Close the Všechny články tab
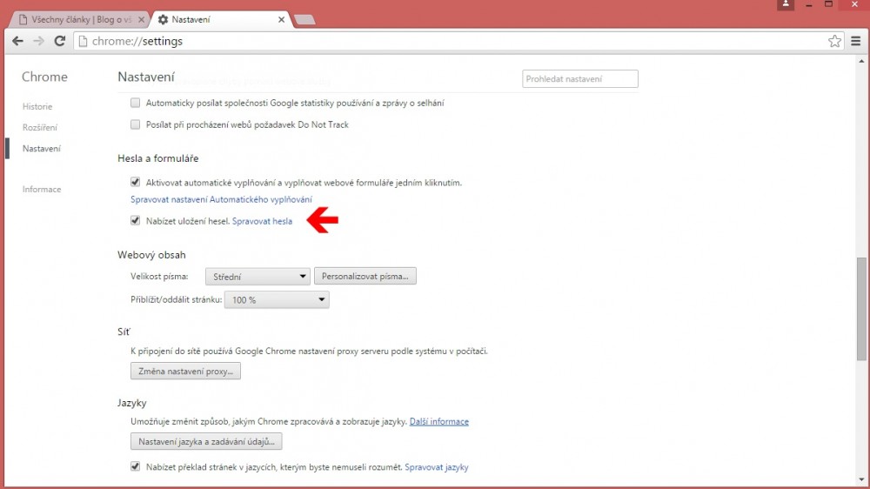 point(141,19)
